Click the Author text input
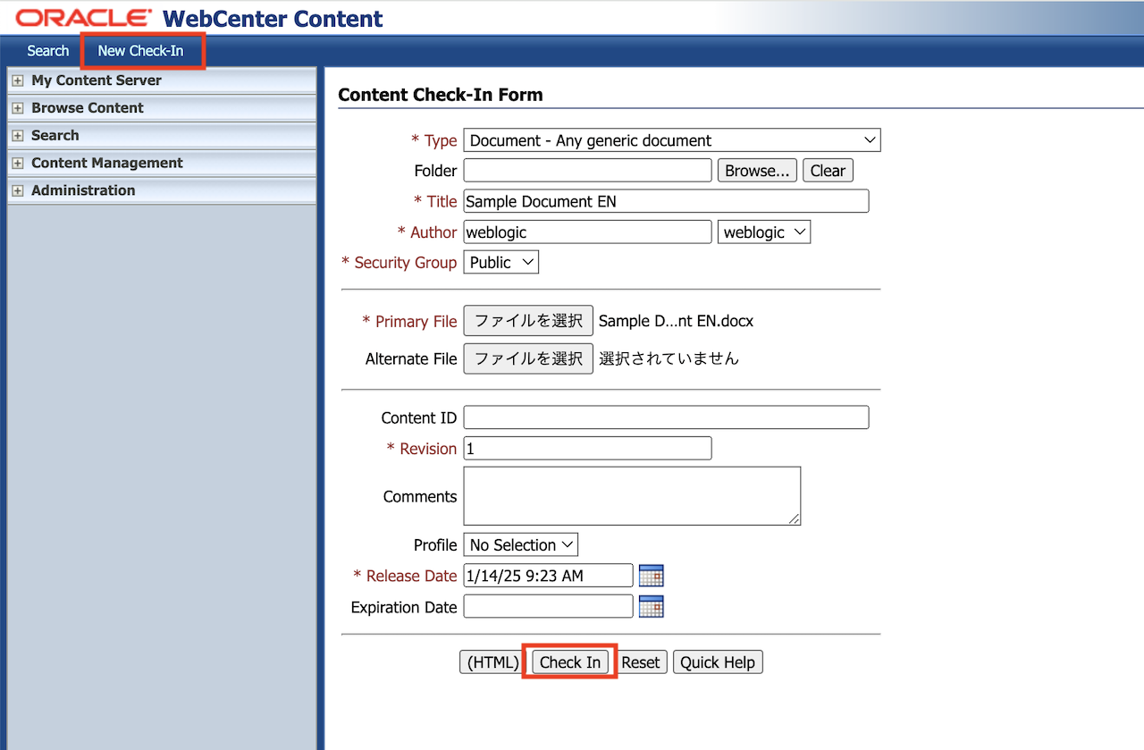 pyautogui.click(x=588, y=232)
